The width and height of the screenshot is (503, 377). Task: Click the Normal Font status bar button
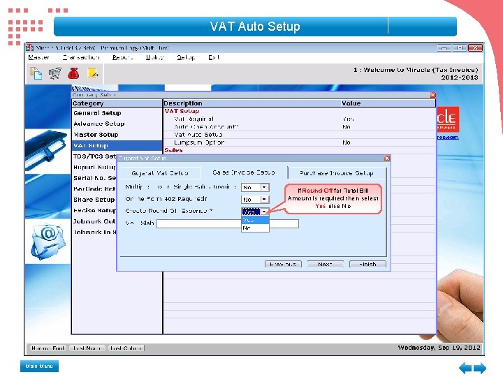48,348
